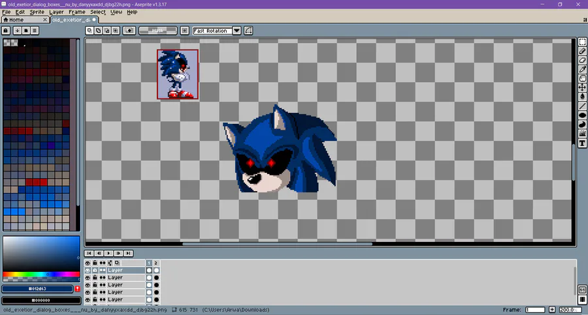Choose the subtract from selection icon

107,31
